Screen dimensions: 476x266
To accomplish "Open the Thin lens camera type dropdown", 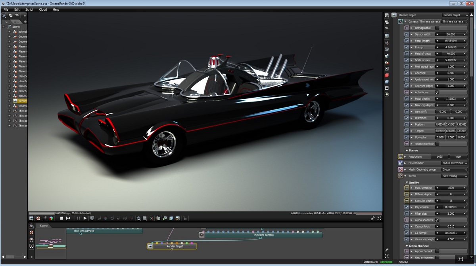I will (x=454, y=21).
